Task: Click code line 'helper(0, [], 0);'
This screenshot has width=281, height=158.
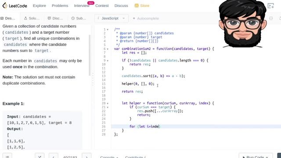Action: tap(138, 84)
